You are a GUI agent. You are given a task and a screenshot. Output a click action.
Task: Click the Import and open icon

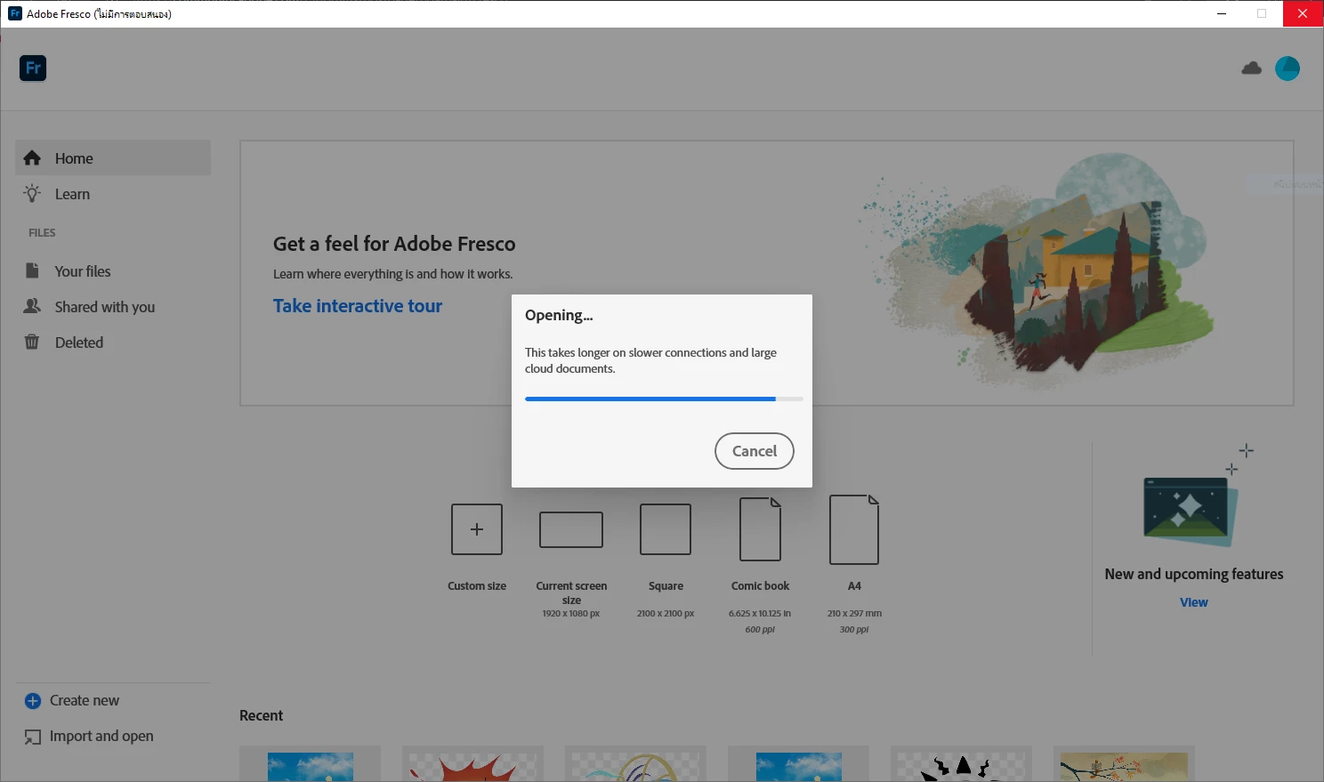[33, 737]
